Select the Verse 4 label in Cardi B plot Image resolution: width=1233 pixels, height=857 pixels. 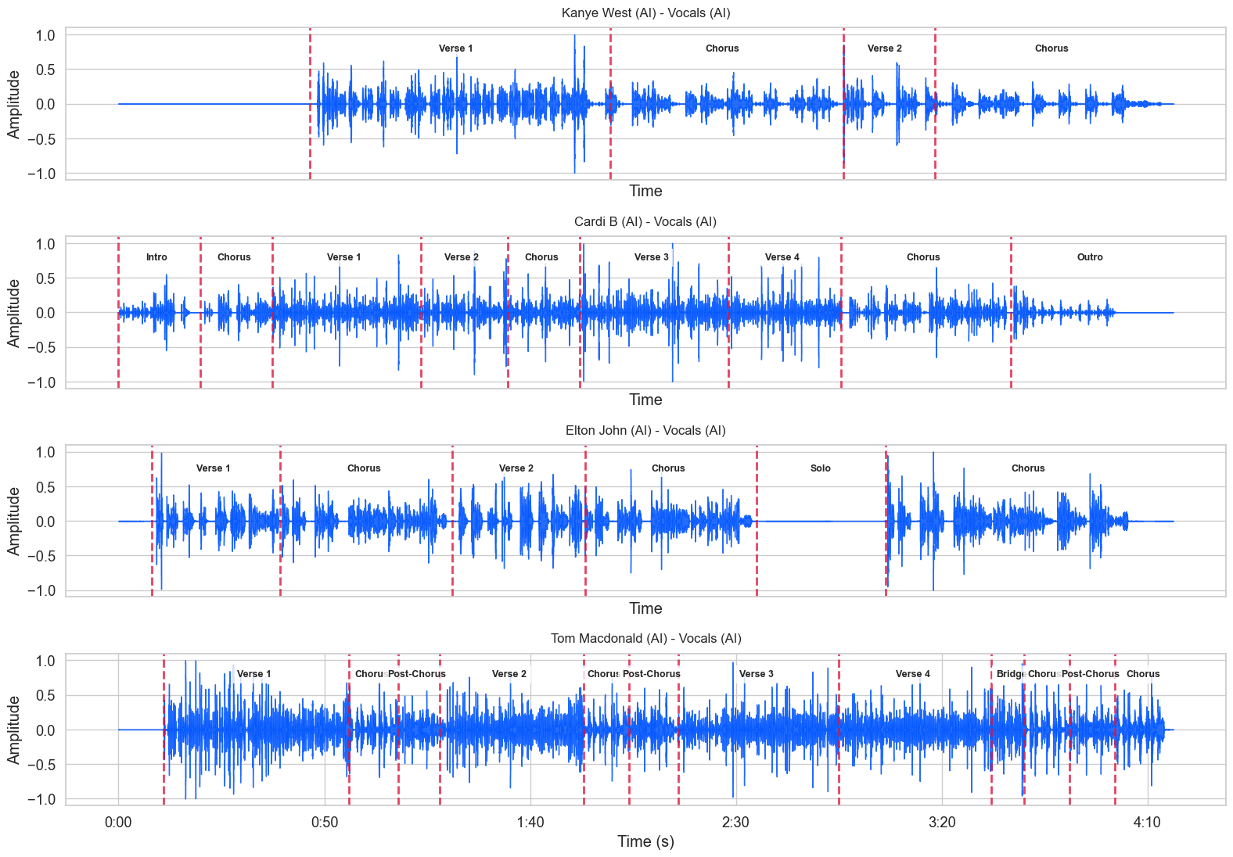coord(782,257)
